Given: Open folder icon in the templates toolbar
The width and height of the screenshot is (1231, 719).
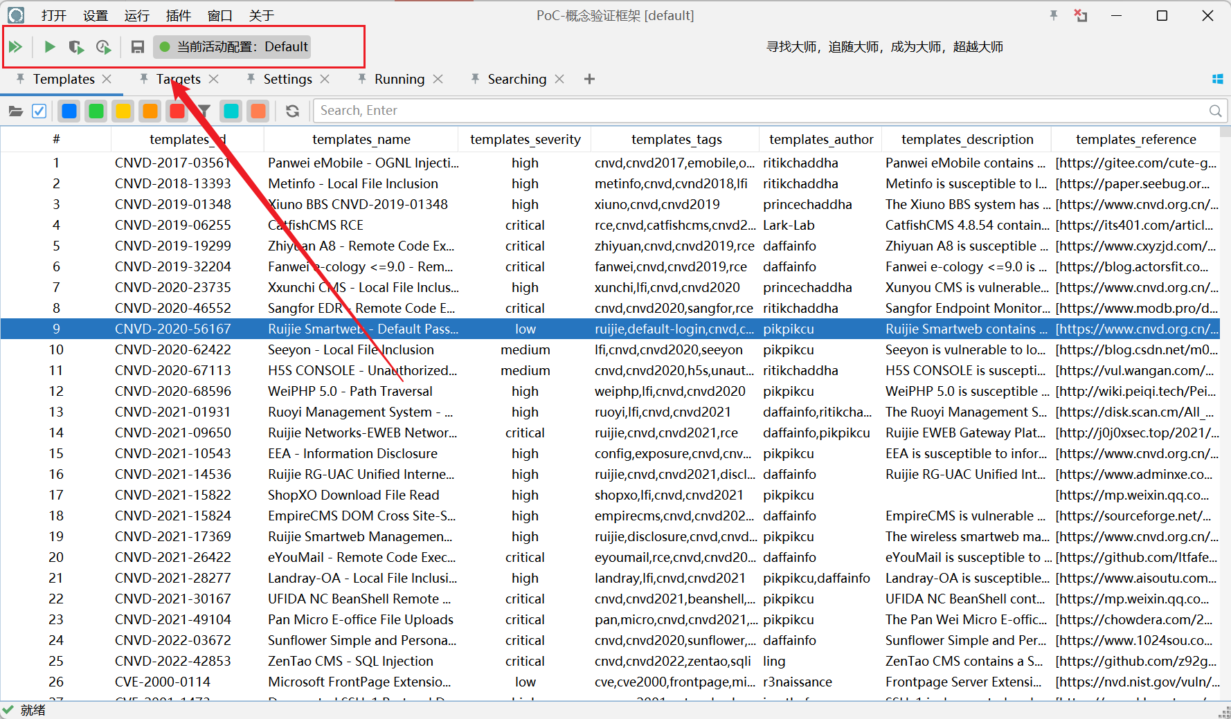Looking at the screenshot, I should (15, 111).
